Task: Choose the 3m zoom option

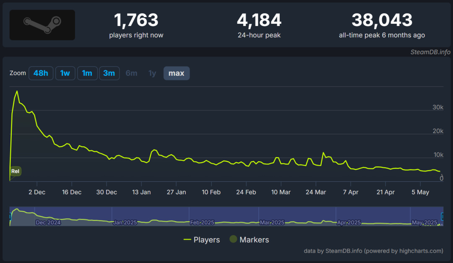Action: [x=109, y=73]
